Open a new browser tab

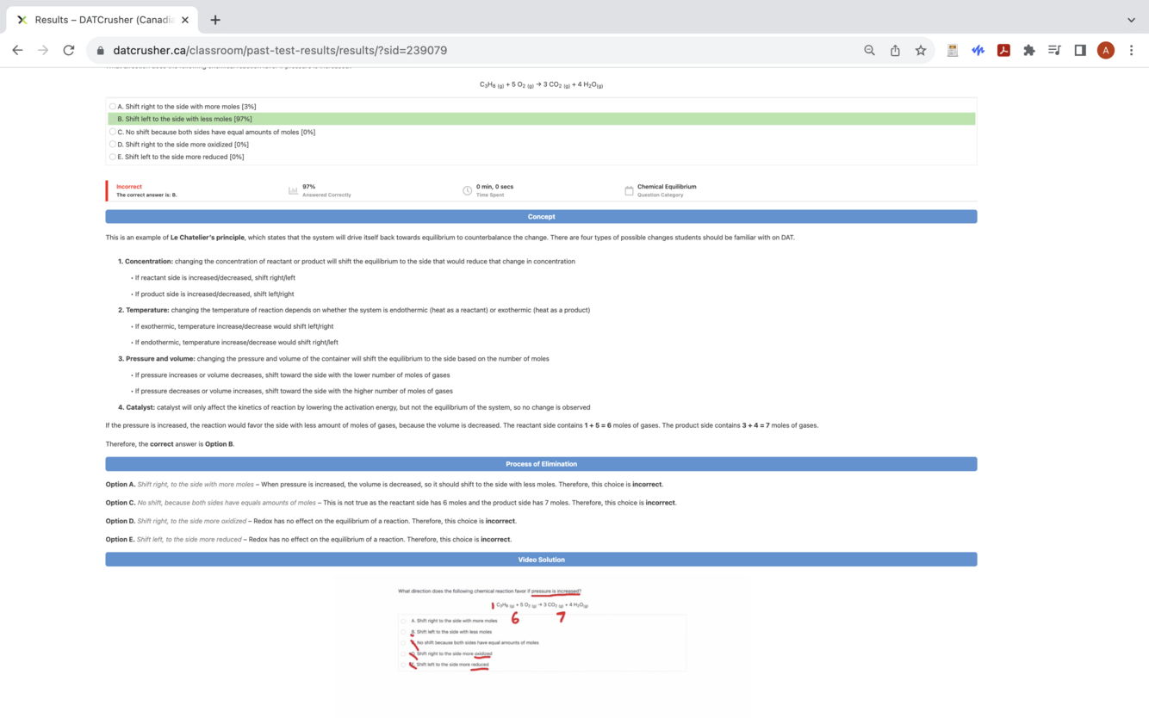coord(215,20)
